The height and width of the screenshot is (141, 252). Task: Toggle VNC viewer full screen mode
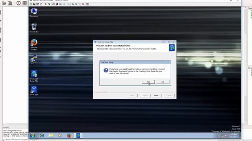tap(87, 4)
